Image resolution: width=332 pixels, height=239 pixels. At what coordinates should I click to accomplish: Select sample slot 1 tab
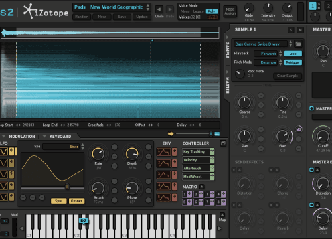tap(313, 6)
